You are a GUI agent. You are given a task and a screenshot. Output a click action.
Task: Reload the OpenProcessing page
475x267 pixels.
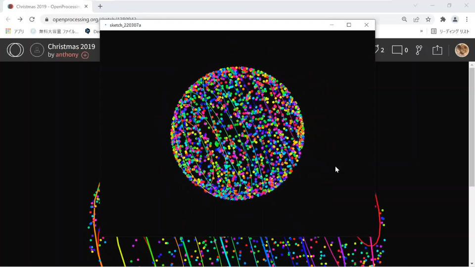(x=32, y=19)
